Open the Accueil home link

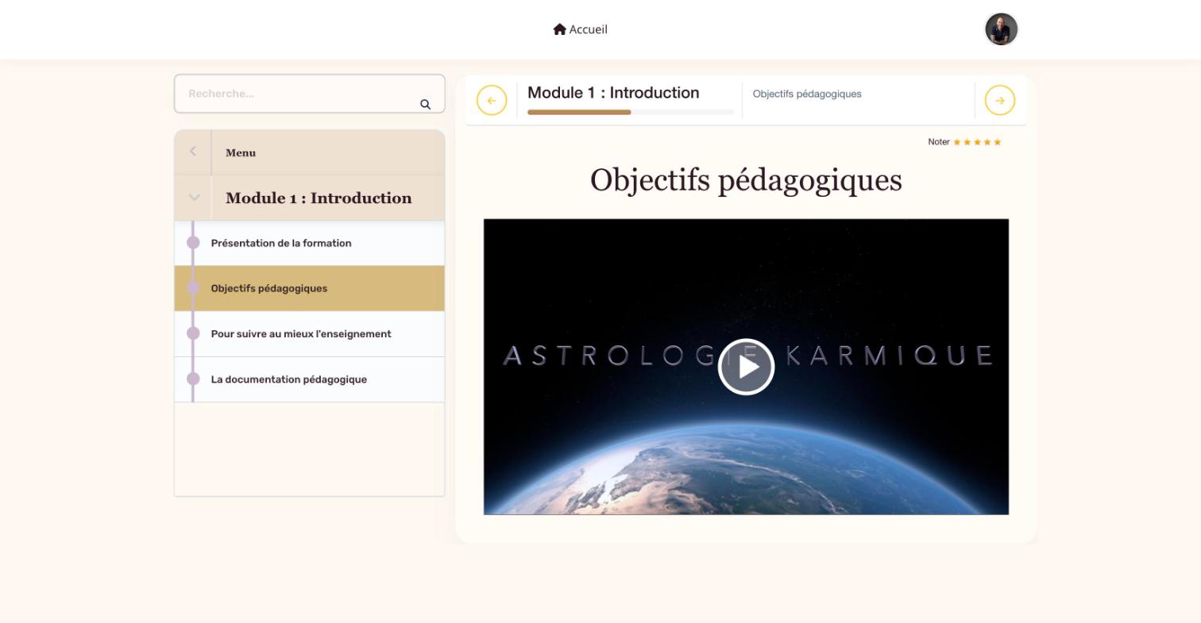click(580, 29)
